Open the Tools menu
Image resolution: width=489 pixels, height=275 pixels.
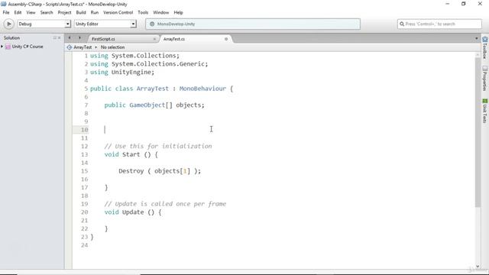click(x=143, y=12)
